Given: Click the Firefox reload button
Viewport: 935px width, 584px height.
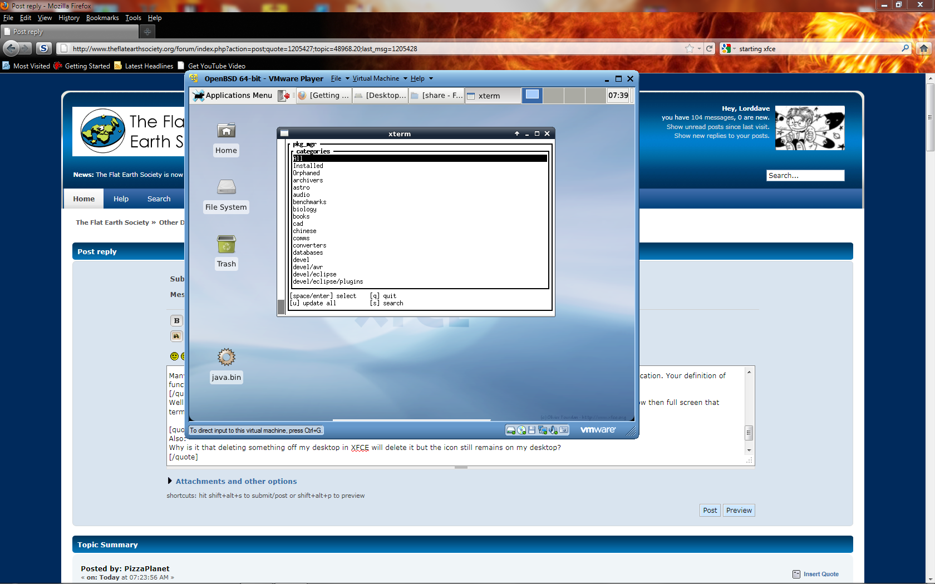Looking at the screenshot, I should coord(710,48).
